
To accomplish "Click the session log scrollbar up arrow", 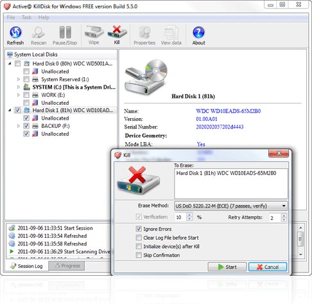I will 300,228.
